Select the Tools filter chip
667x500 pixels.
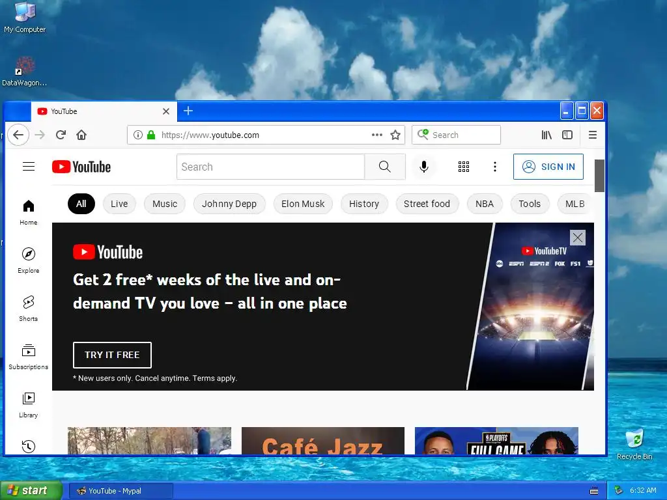(530, 204)
